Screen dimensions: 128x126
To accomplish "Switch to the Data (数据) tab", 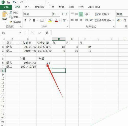I will coord(61,7).
